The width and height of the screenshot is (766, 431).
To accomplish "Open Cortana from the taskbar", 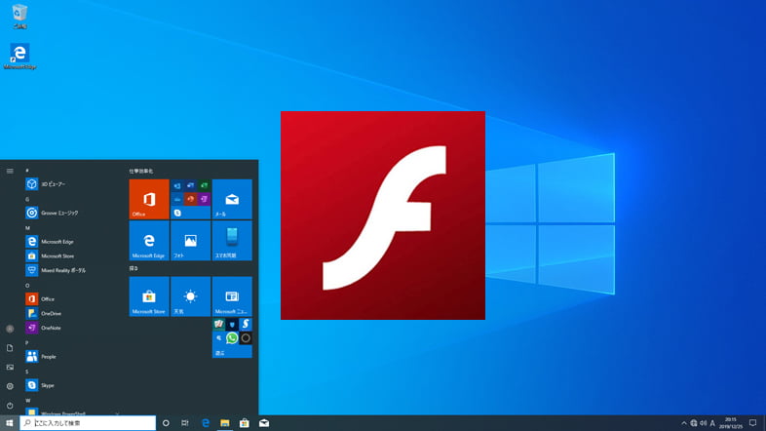I will (166, 423).
